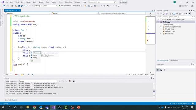Select the Header Files folder
Screen dimensions: 196x110
[x=169, y=29]
